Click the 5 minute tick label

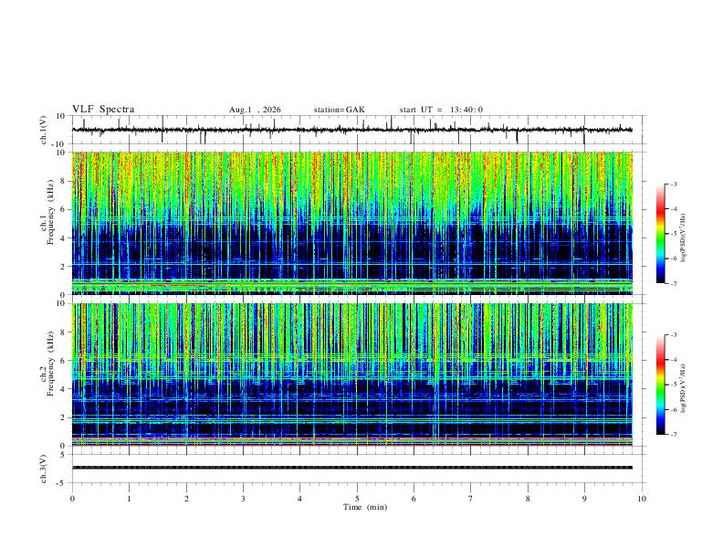(x=357, y=499)
